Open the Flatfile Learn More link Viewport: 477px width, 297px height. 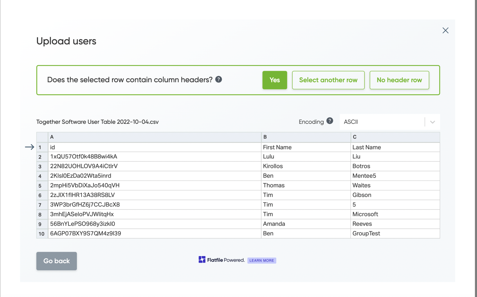(262, 261)
